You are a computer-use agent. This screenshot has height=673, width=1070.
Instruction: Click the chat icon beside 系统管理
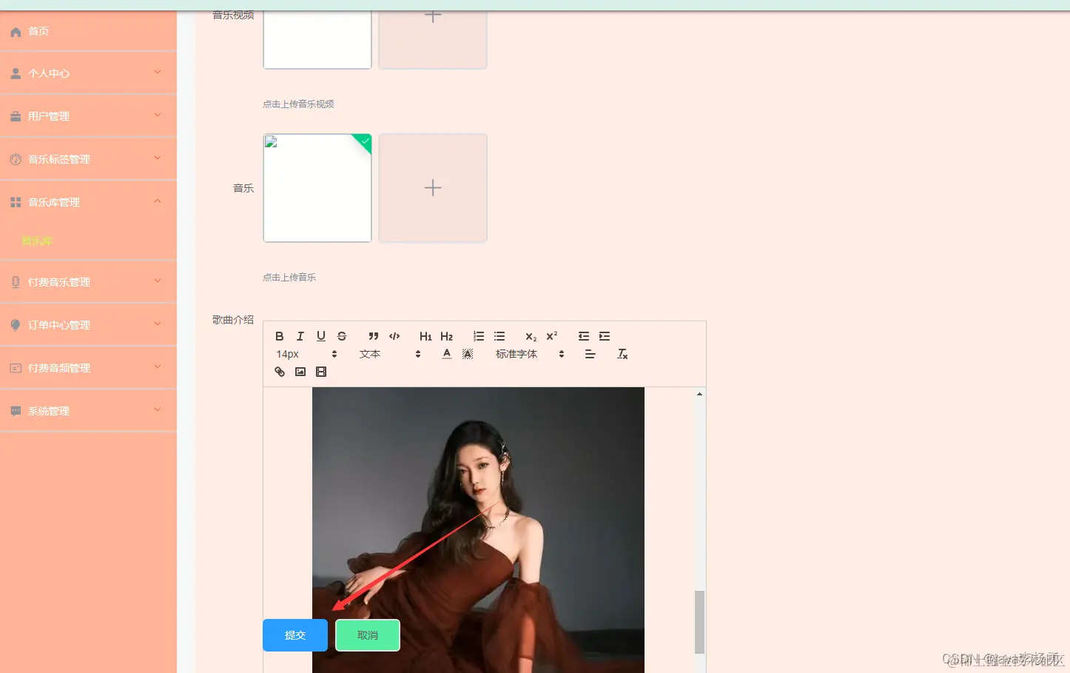click(16, 411)
